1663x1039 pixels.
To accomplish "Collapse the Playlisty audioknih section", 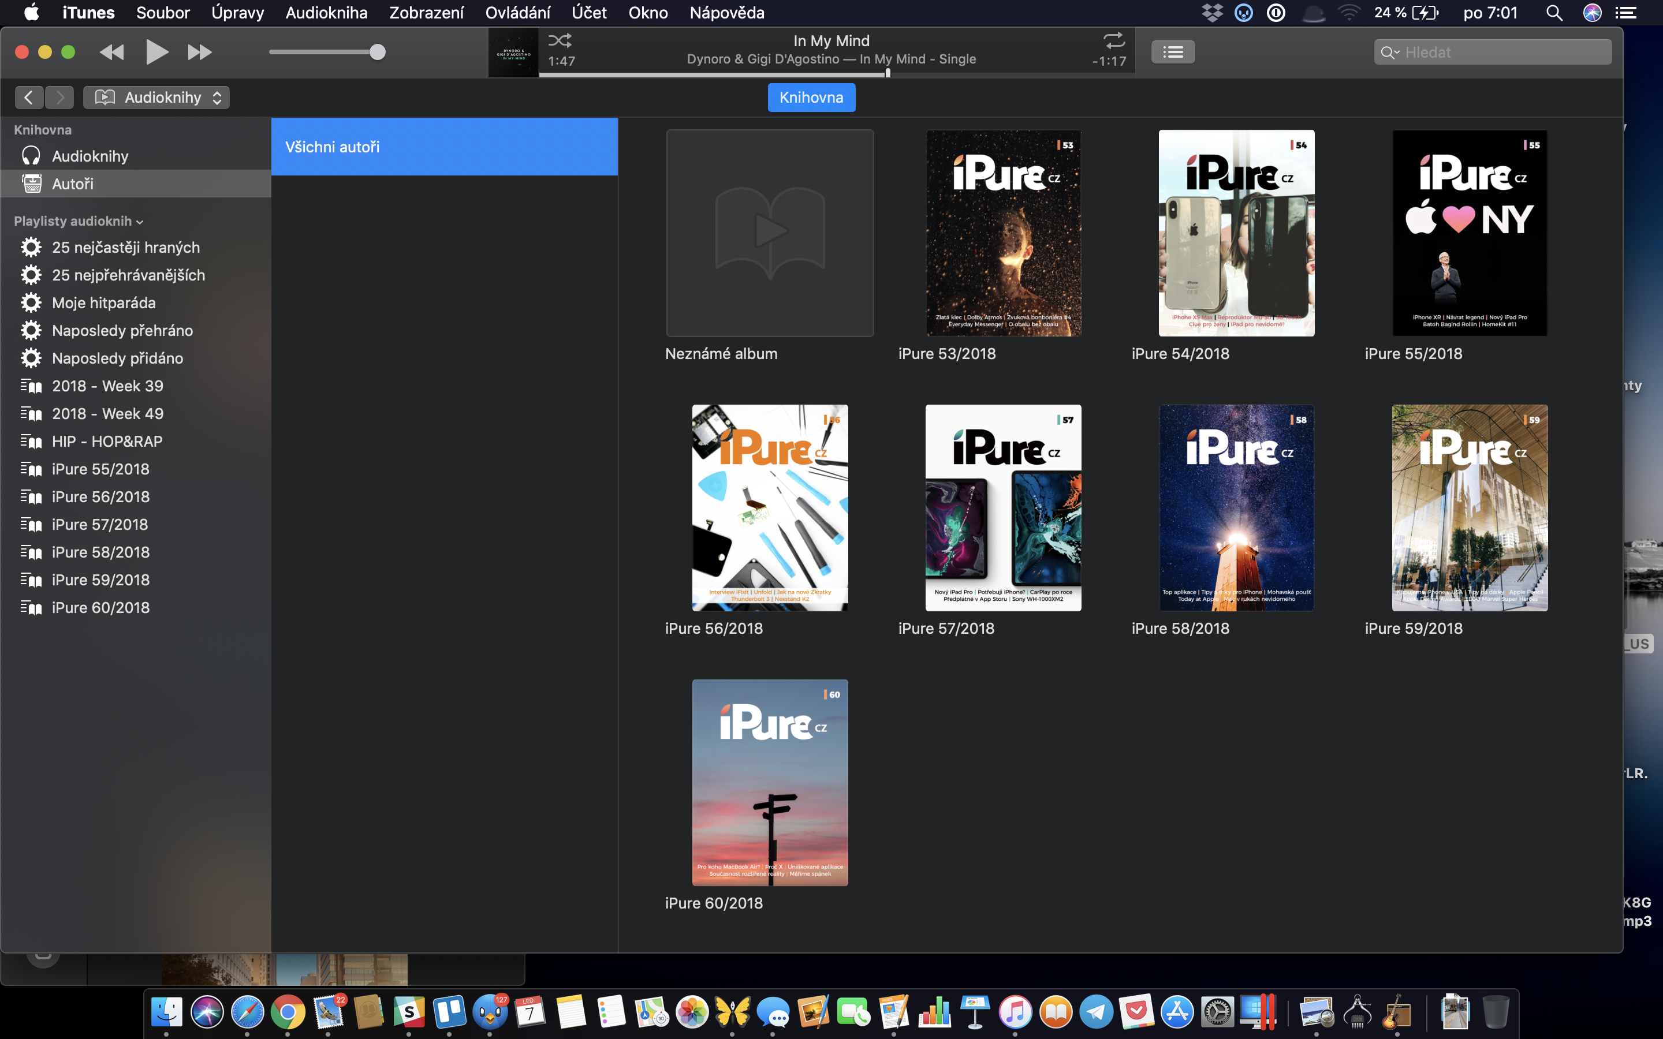I will (140, 222).
